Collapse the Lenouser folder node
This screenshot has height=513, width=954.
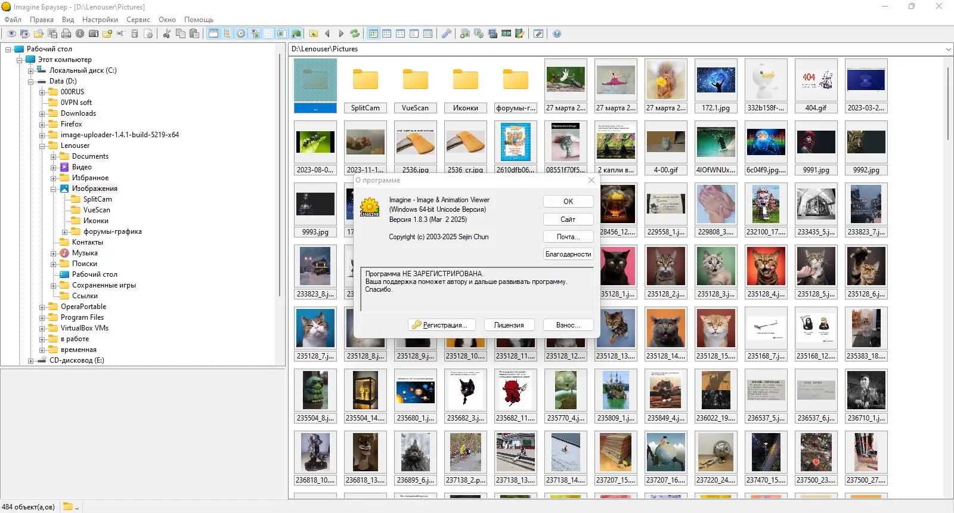(x=42, y=146)
